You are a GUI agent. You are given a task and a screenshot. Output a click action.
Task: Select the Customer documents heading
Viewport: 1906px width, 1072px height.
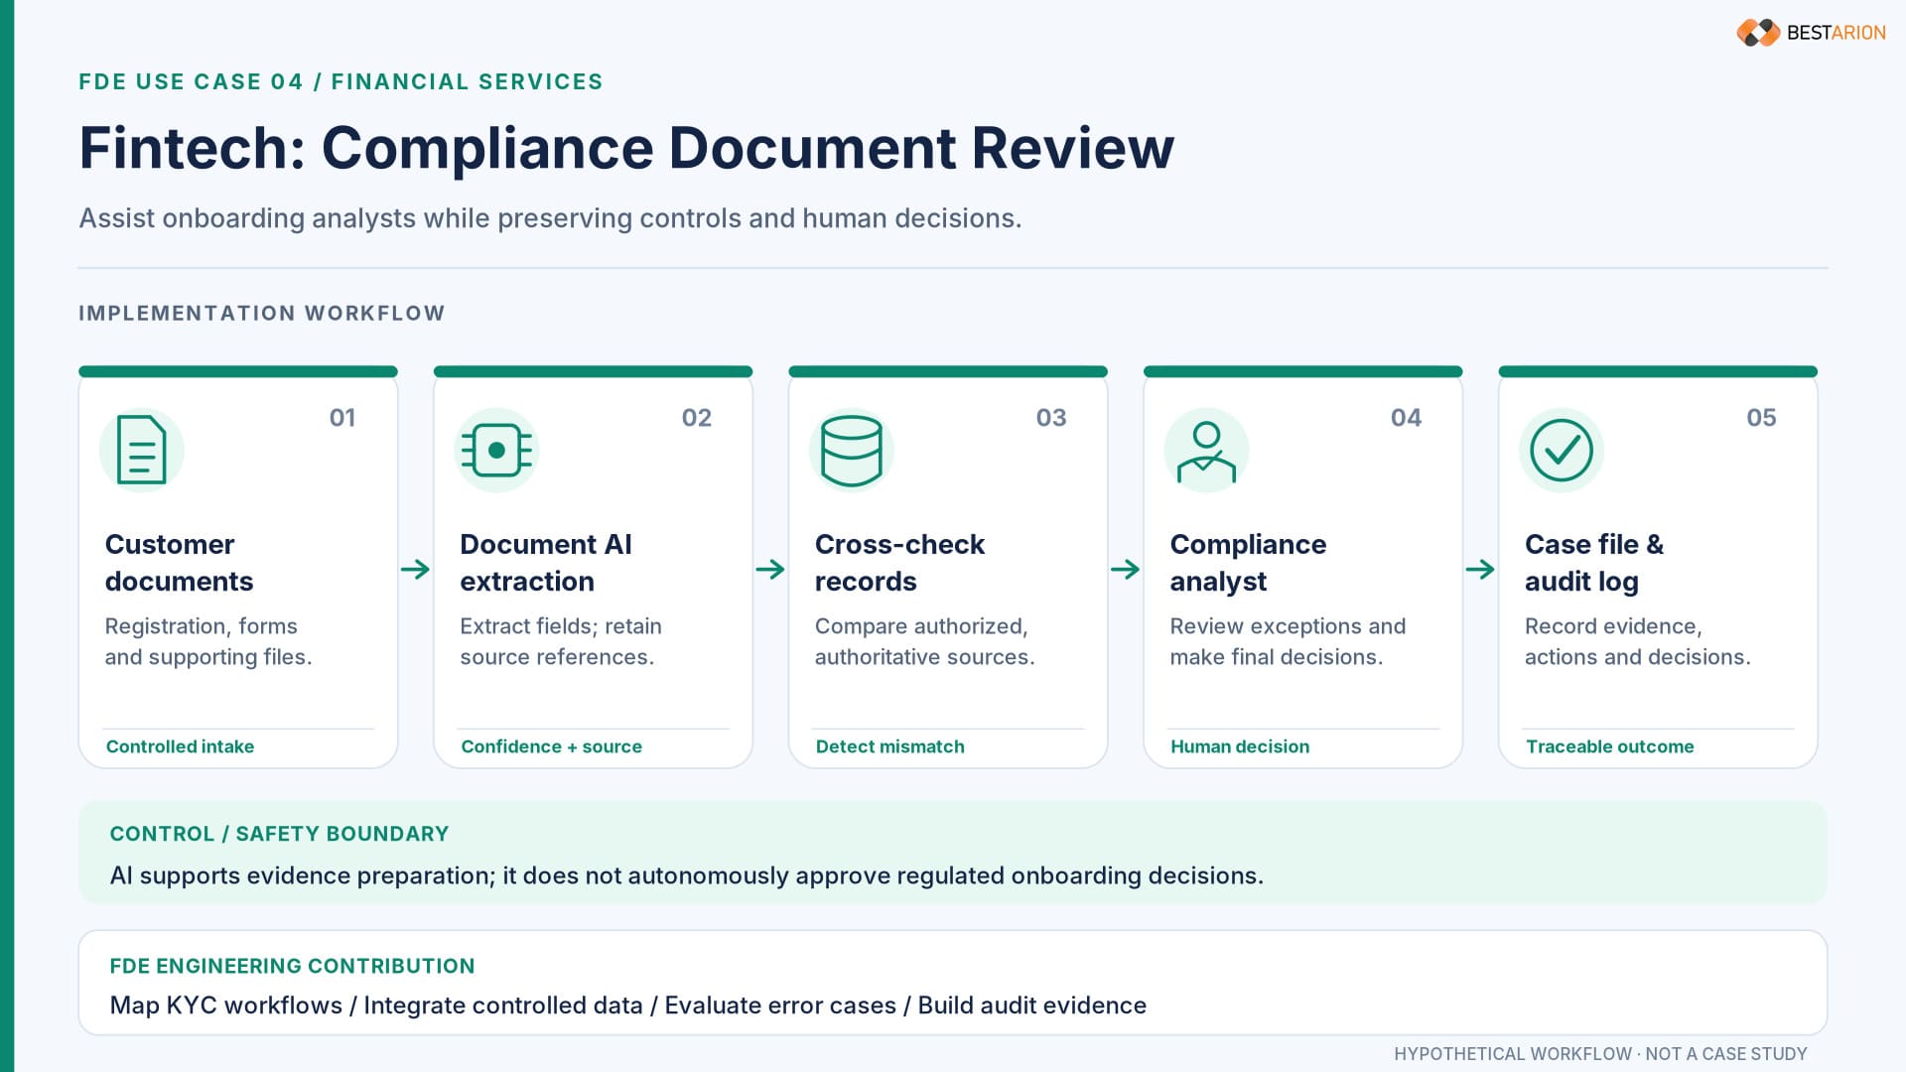pos(179,563)
